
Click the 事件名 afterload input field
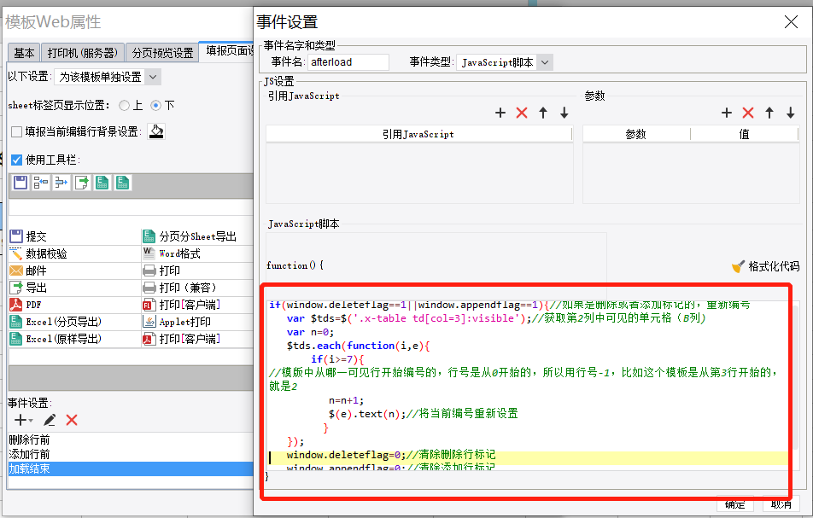click(x=348, y=62)
